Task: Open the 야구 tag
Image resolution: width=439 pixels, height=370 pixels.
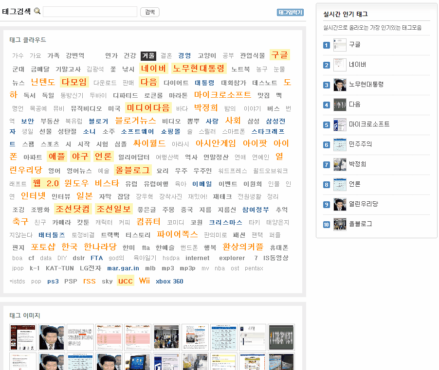Action: coord(80,157)
